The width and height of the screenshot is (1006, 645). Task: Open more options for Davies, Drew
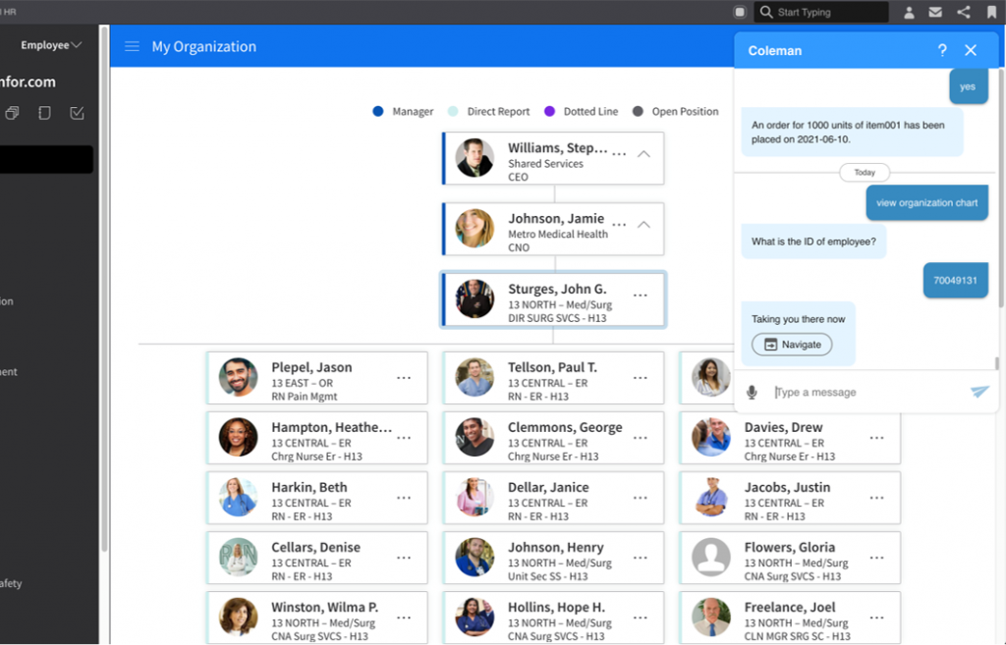tap(877, 438)
